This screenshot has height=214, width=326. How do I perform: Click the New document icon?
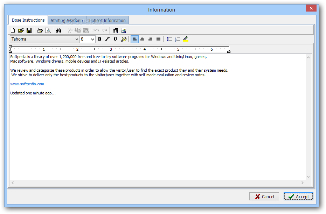[x=13, y=30]
